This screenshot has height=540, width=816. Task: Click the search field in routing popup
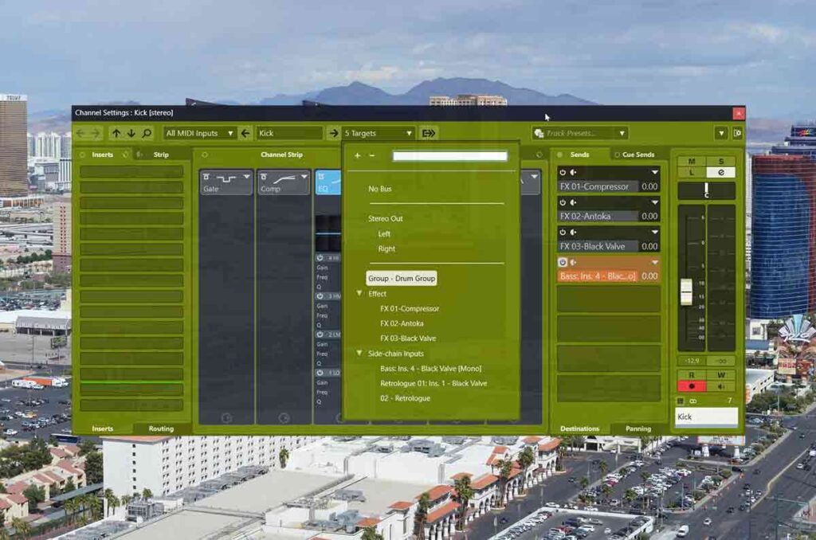[449, 156]
